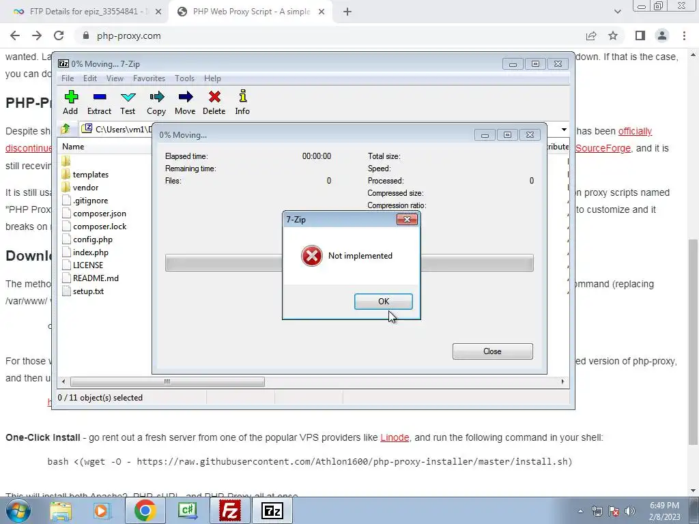Open the Favorites menu in 7-Zip
699x524 pixels.
click(x=149, y=78)
